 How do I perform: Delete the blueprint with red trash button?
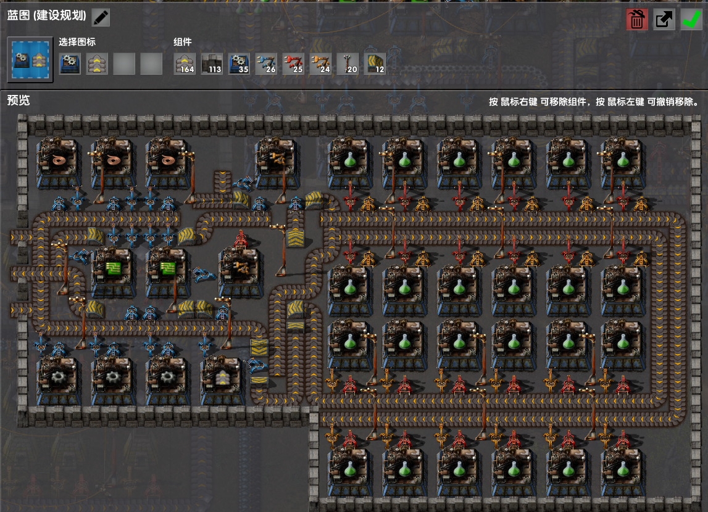click(636, 19)
